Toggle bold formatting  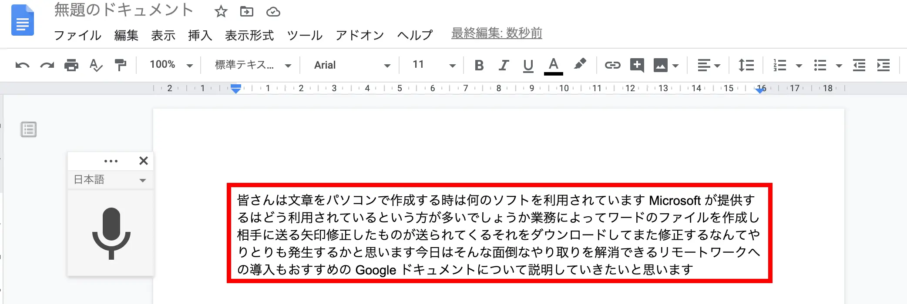tap(479, 65)
